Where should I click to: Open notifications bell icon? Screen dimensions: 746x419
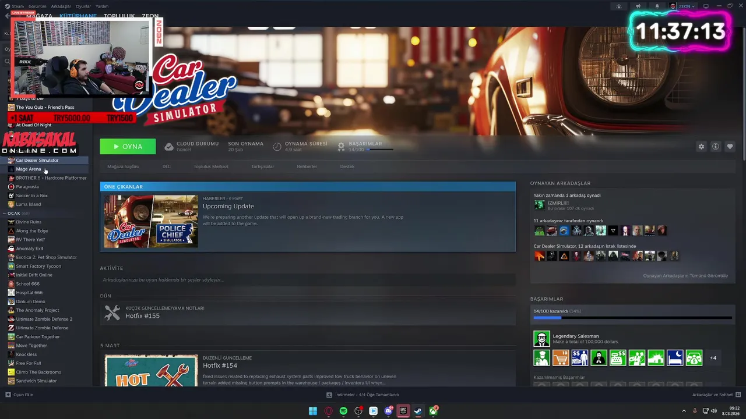click(x=657, y=6)
